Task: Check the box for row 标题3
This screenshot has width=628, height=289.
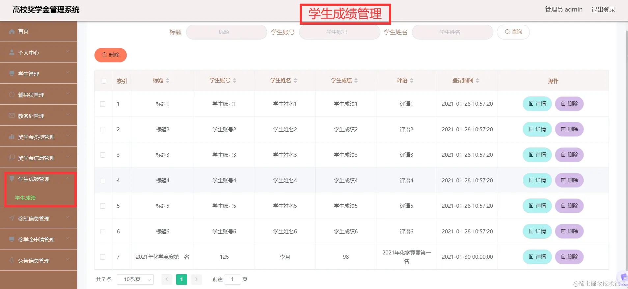Action: [103, 155]
